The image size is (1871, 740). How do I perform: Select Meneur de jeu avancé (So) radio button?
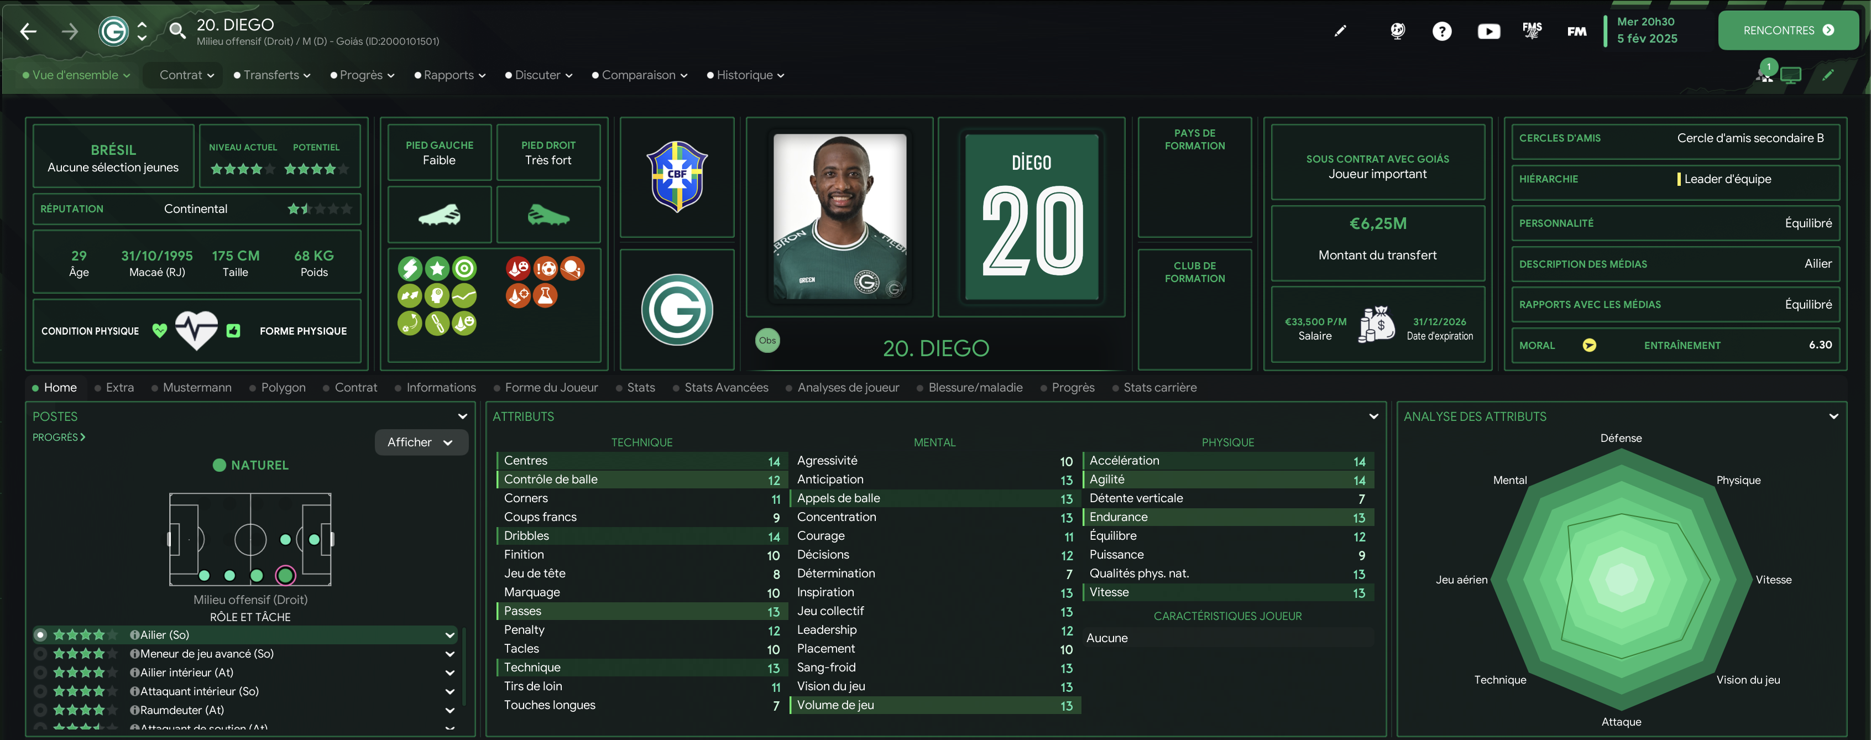pyautogui.click(x=41, y=654)
